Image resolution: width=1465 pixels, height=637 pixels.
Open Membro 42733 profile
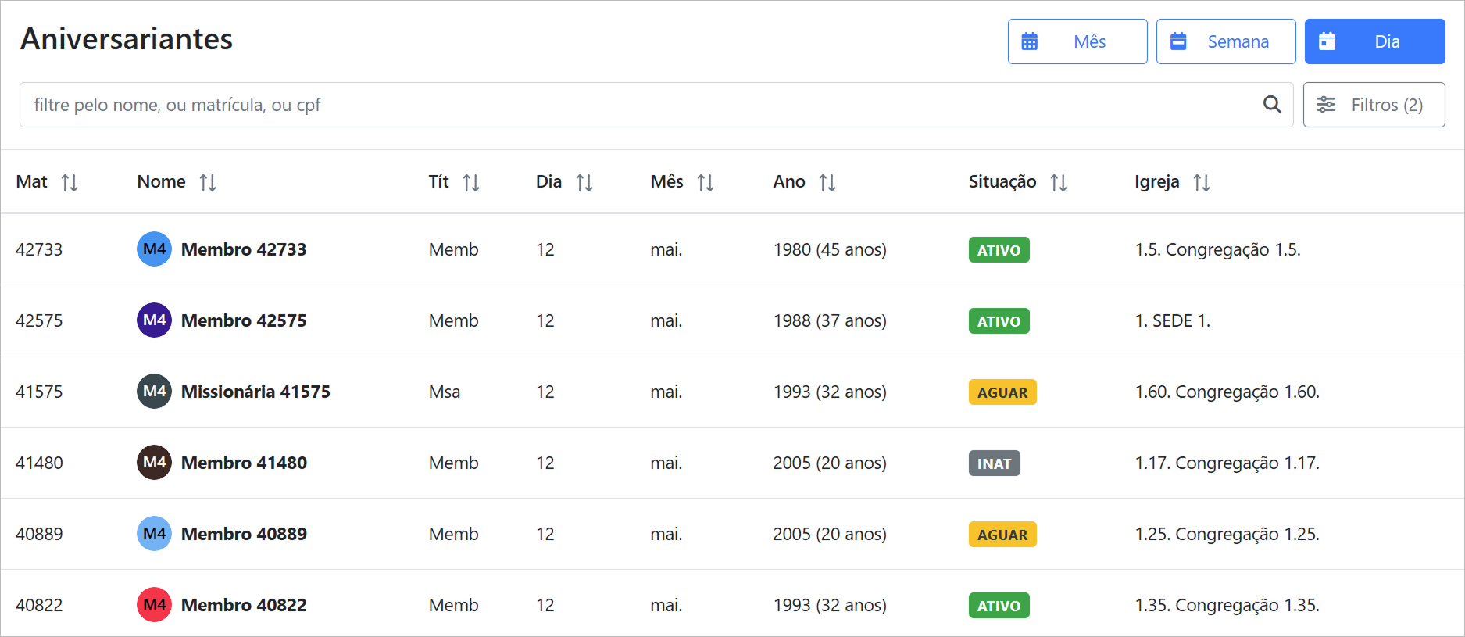click(x=243, y=249)
